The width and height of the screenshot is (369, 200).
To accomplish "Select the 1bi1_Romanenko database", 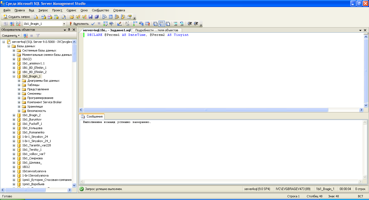I will tap(33, 132).
